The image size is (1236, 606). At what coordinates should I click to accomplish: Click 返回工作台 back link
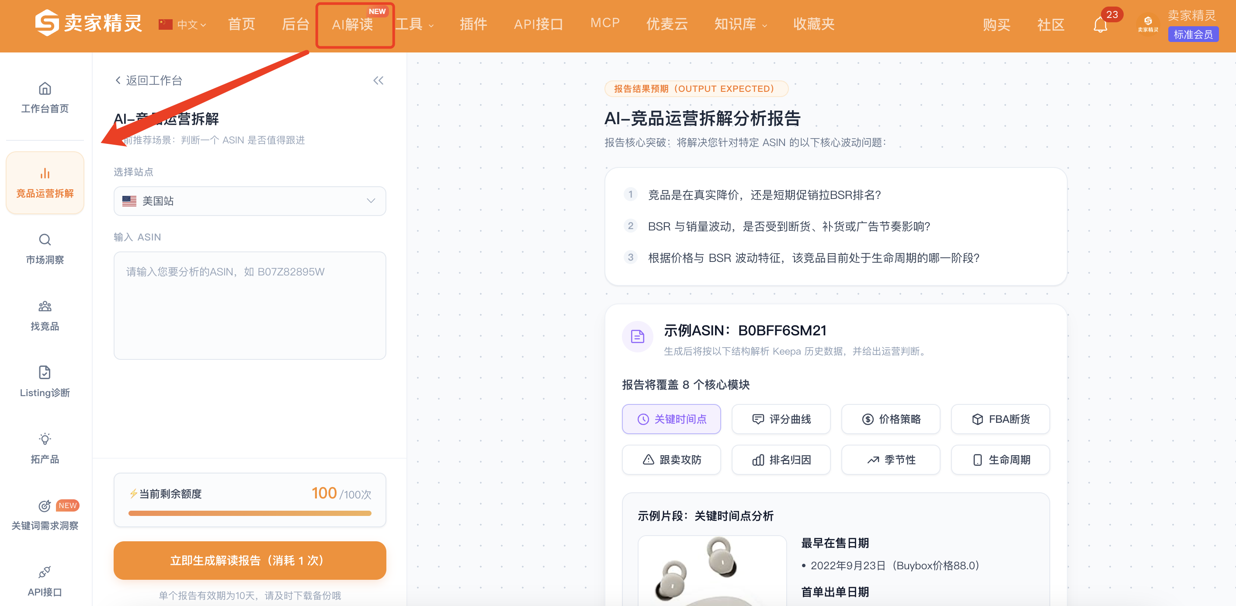[149, 81]
